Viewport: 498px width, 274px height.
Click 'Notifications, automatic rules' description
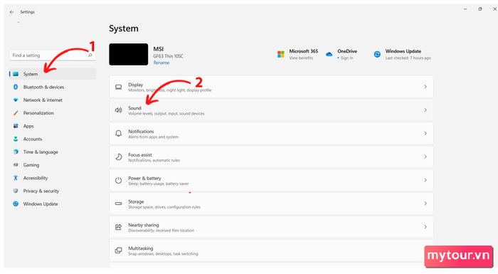click(x=154, y=160)
